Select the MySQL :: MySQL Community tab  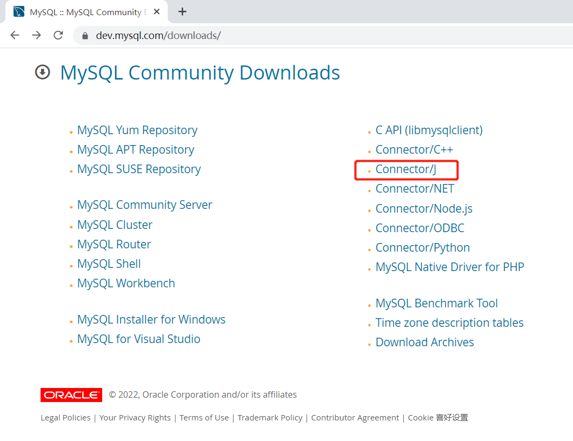click(x=86, y=12)
